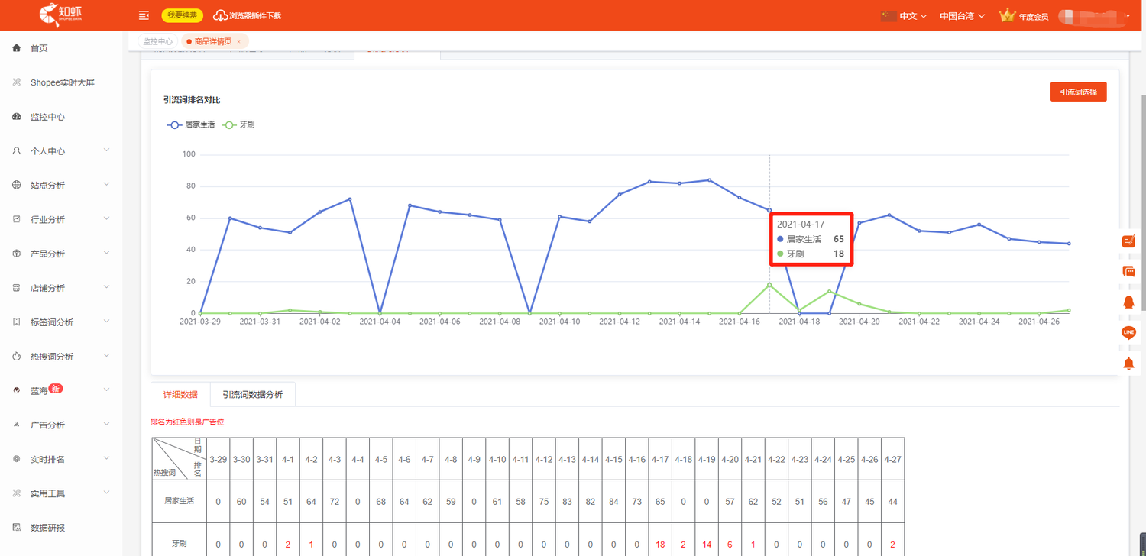Open the 中国台湾 site dropdown
This screenshot has width=1146, height=556.
[961, 16]
